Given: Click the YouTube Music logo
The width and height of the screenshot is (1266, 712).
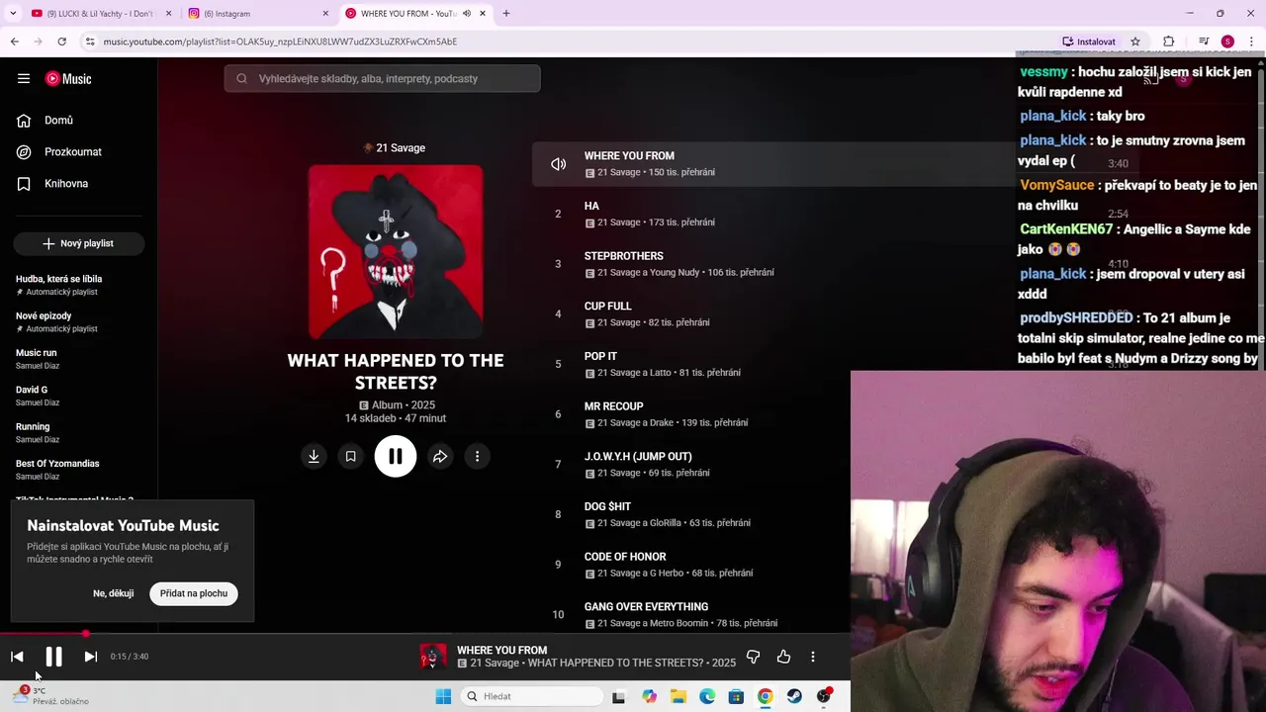Looking at the screenshot, I should coord(68,79).
